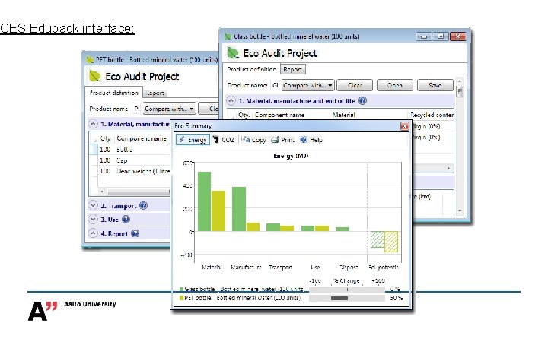Click help icon next to 2. Transport
Viewport: 548px width, 342px height.
click(x=143, y=205)
